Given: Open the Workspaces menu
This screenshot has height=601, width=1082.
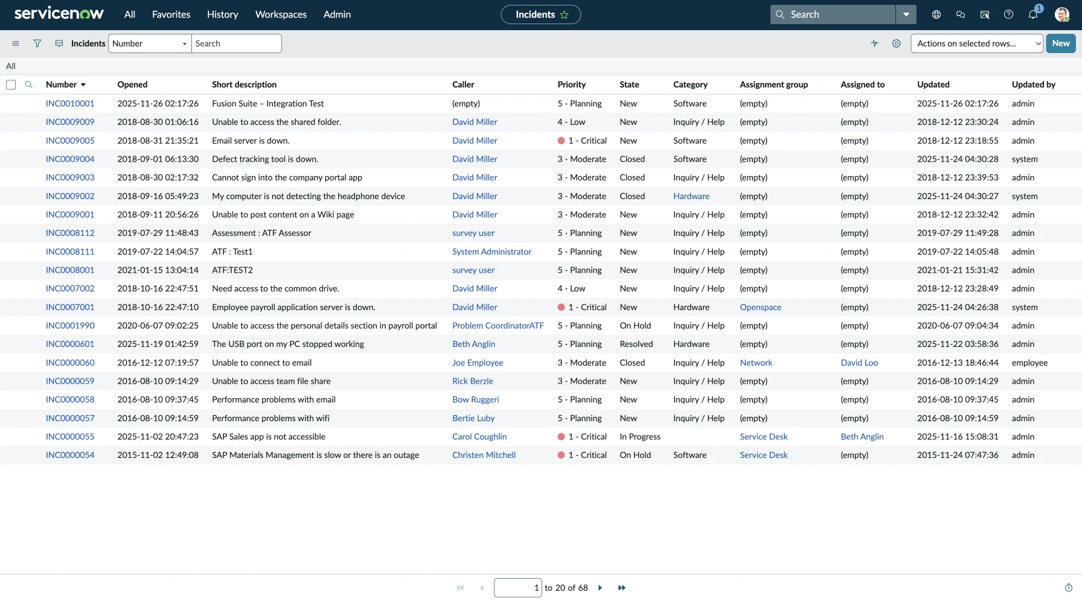Looking at the screenshot, I should (x=281, y=14).
